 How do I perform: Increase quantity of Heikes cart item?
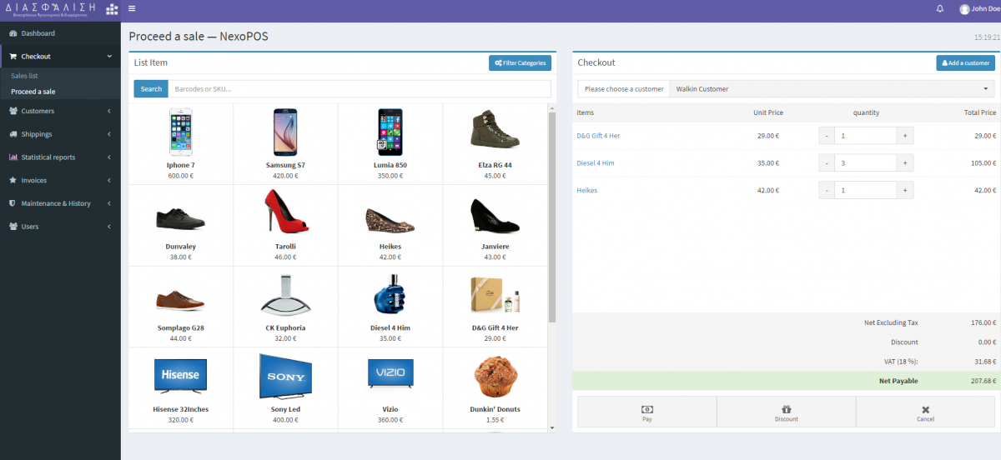906,191
